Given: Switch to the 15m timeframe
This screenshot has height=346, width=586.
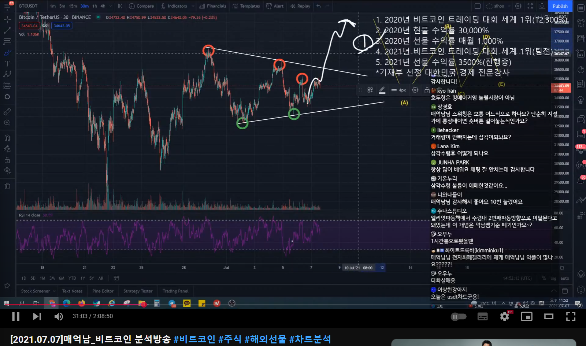Looking at the screenshot, I should pos(73,6).
